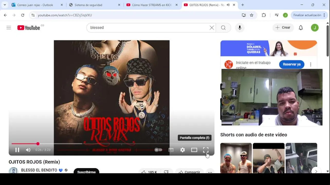This screenshot has height=185, width=330.
Task: Open the YouTube account avatar J
Action: pyautogui.click(x=315, y=27)
